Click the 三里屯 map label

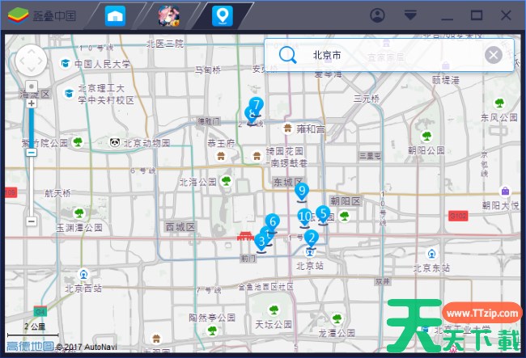click(x=370, y=156)
